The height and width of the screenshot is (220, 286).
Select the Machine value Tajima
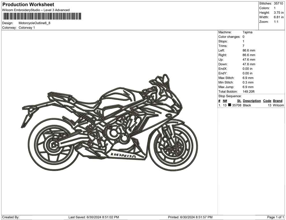247,32
